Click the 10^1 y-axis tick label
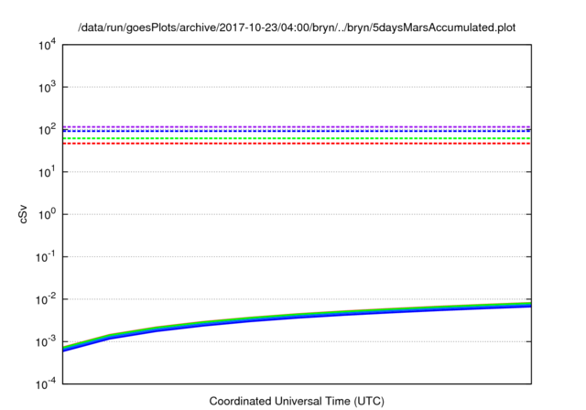The width and height of the screenshot is (586, 410). (47, 173)
